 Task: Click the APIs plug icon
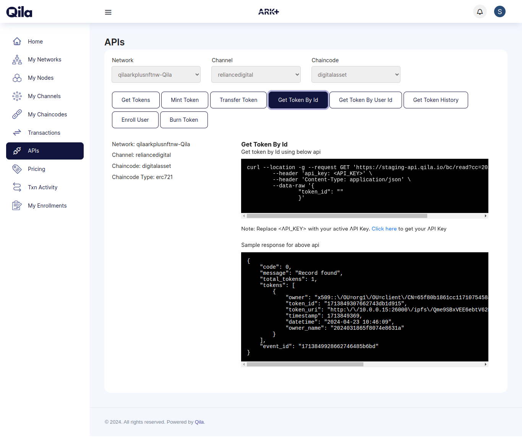pyautogui.click(x=17, y=151)
